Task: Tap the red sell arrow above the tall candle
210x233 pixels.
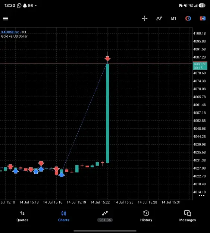Action: 107,59
